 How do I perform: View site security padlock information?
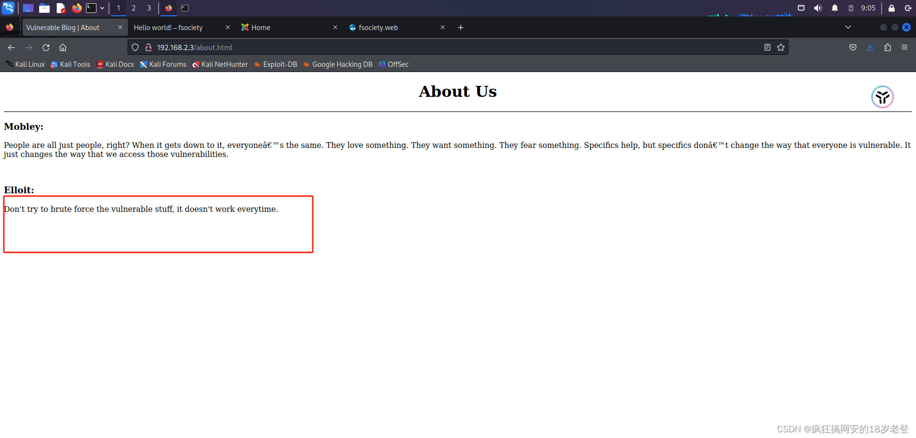(x=149, y=47)
